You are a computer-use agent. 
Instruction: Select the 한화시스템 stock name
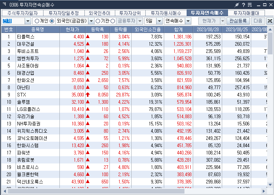coord(28,145)
